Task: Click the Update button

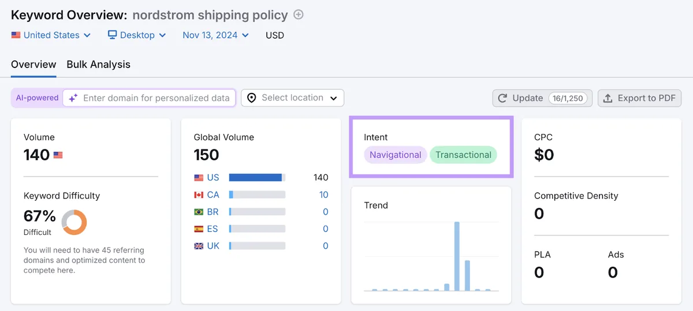Action: 543,98
